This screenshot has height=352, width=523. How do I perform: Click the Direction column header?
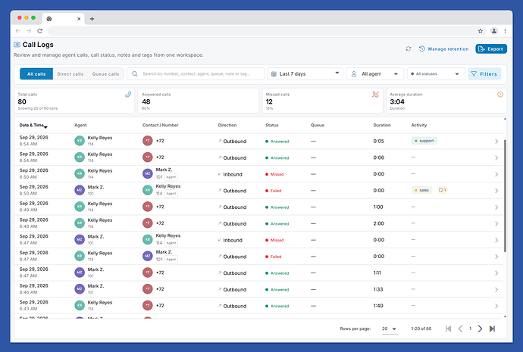[x=227, y=125]
